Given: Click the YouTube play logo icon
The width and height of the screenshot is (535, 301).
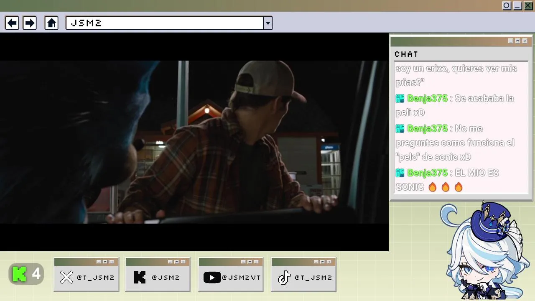Looking at the screenshot, I should pos(212,278).
